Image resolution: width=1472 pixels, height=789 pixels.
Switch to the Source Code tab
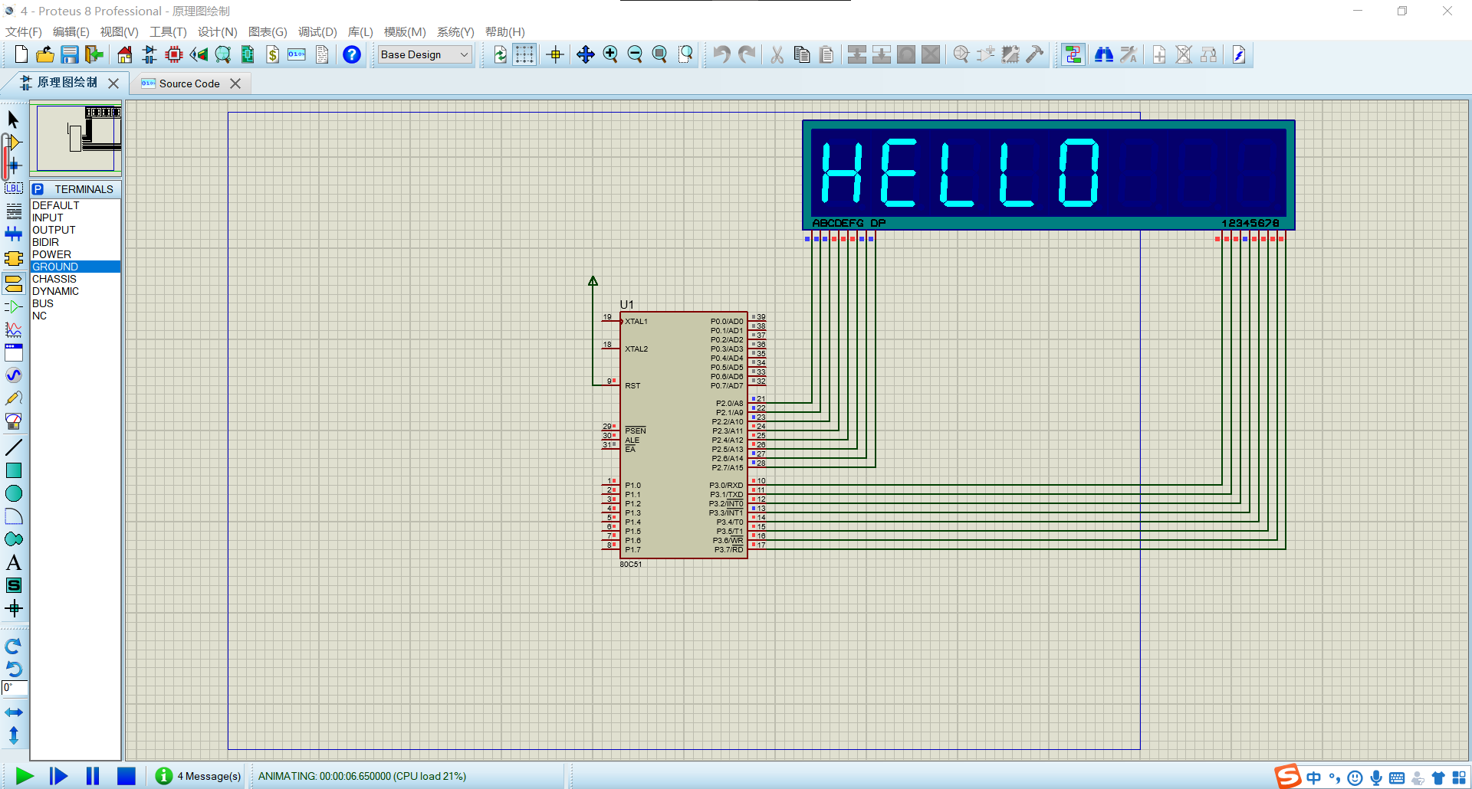click(189, 83)
